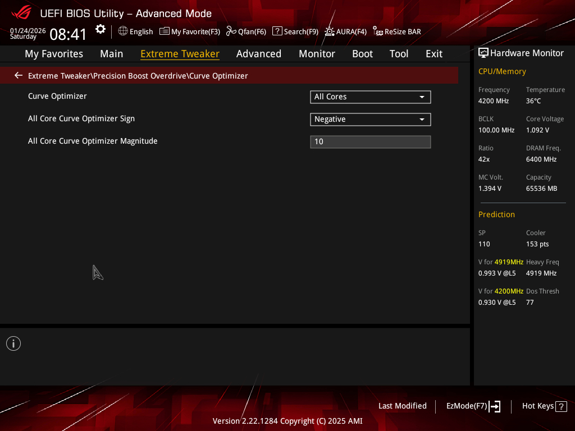Viewport: 575px width, 431px height.
Task: Open the Optimizer Sign Negative dropdown
Action: (x=371, y=120)
